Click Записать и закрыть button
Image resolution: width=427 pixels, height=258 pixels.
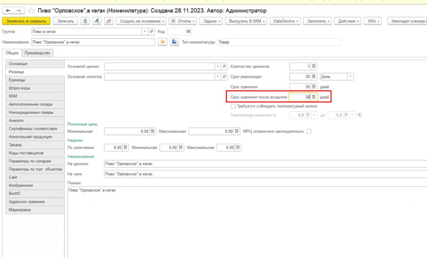click(26, 21)
